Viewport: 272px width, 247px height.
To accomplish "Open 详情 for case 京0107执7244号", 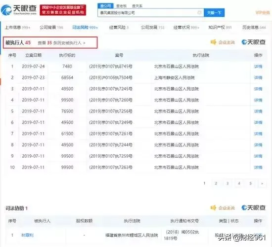I will click(258, 145).
